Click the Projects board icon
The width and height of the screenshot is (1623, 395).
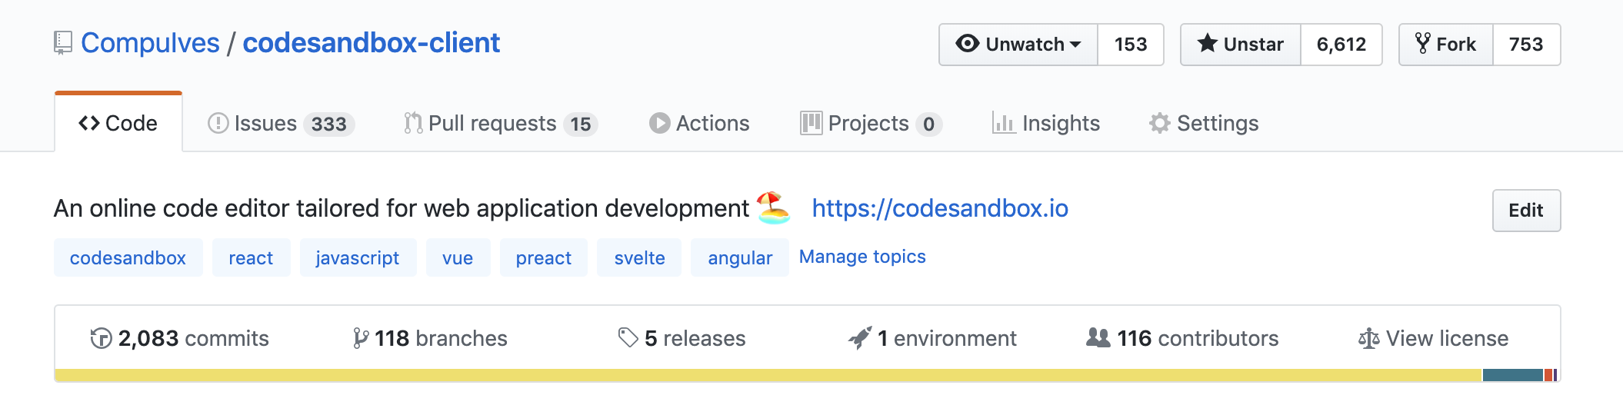click(811, 123)
